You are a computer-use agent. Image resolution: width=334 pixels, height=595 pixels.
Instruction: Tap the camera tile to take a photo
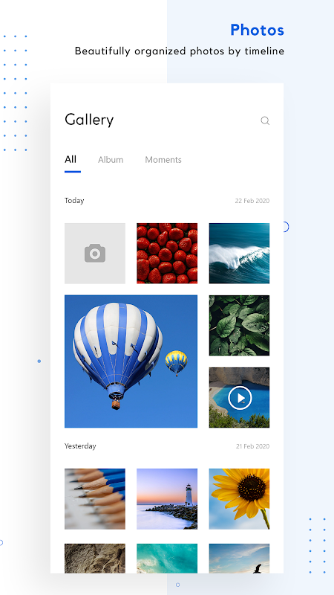tap(95, 253)
